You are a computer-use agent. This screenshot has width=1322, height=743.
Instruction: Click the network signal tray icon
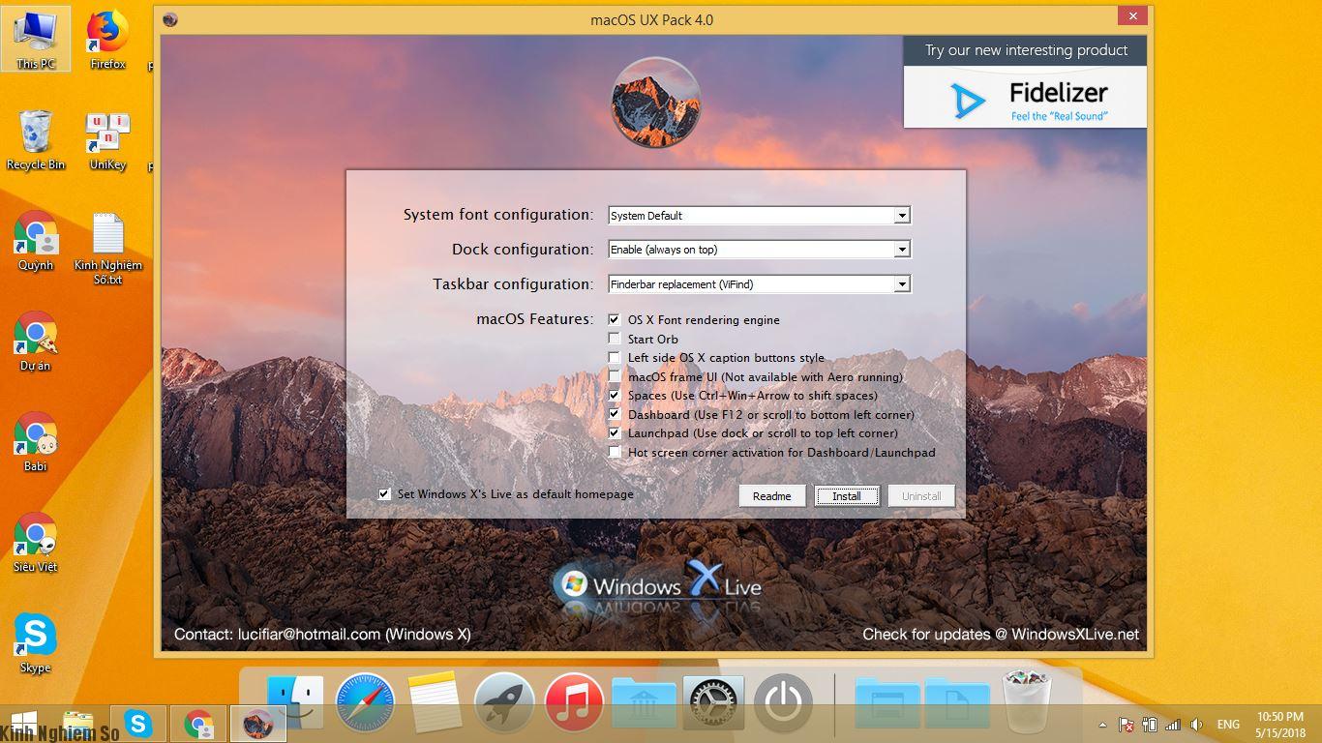(1173, 725)
